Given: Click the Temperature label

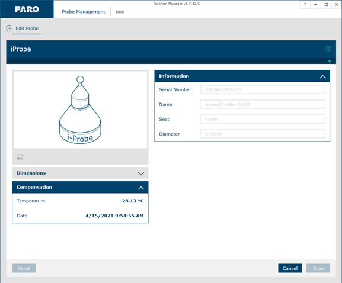Looking at the screenshot, I should pos(31,201).
